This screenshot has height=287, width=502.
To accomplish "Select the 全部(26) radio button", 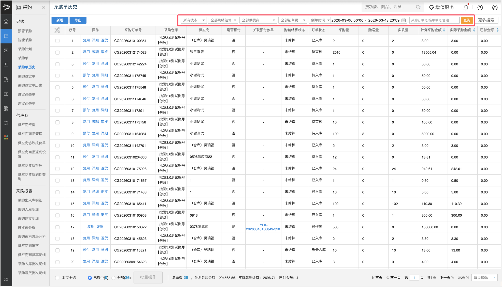I will point(113,278).
